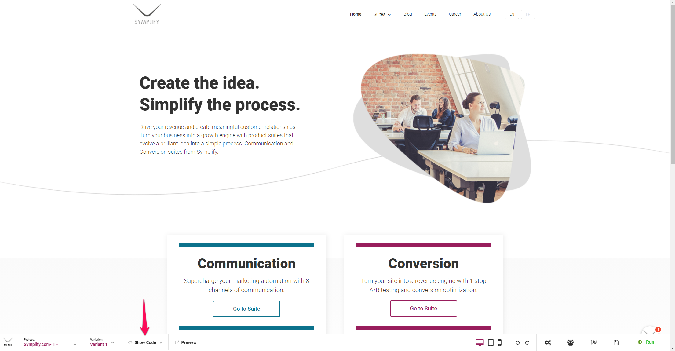Click the desktop preview icon

(480, 342)
